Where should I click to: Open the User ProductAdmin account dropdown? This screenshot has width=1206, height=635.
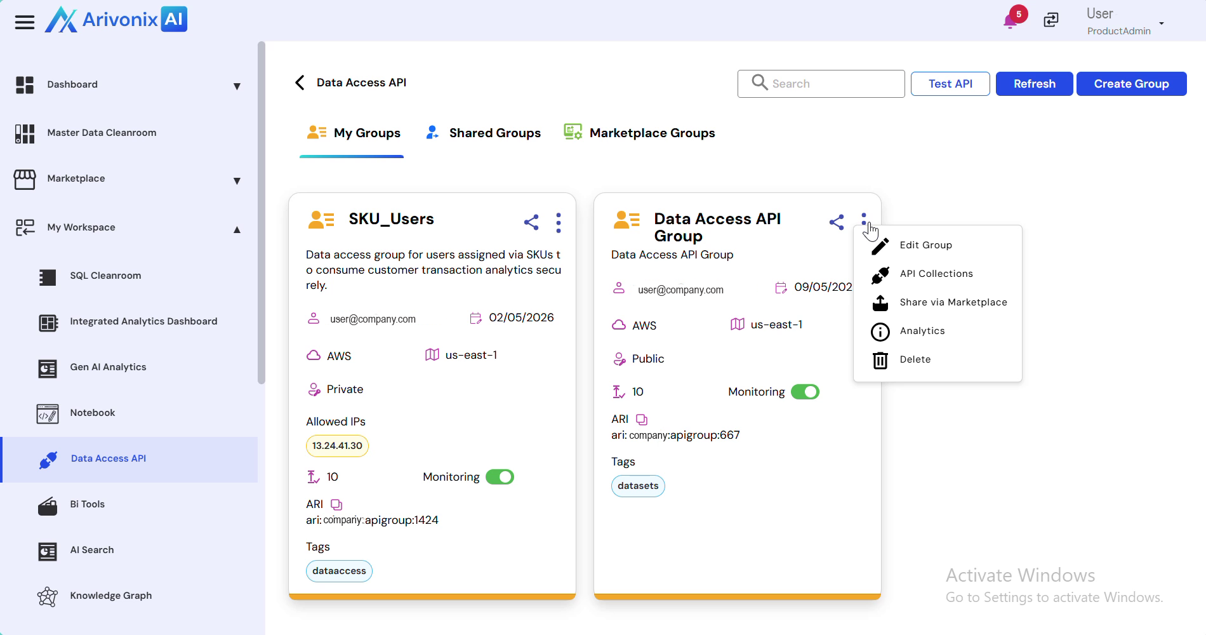pos(1161,23)
